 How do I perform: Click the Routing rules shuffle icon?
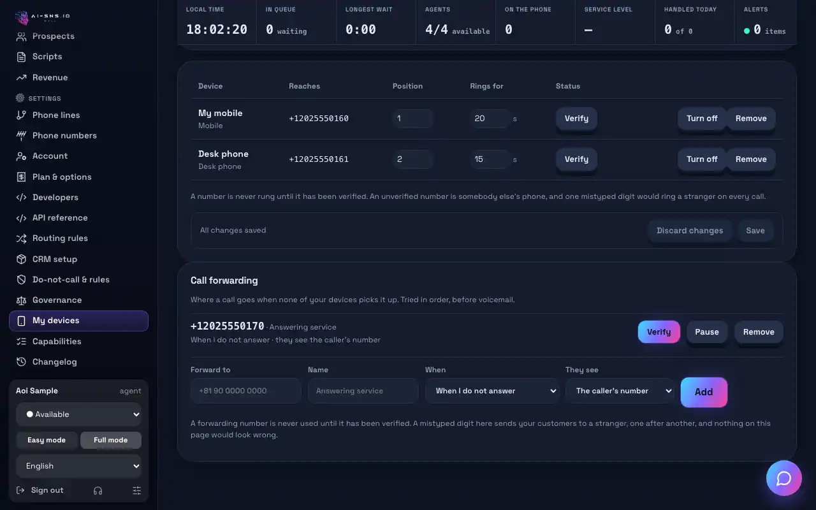(x=21, y=238)
